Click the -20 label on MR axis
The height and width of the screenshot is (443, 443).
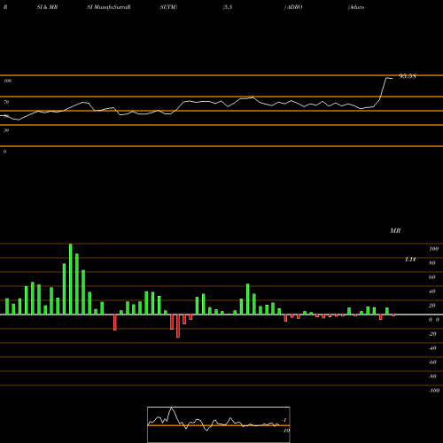432,334
